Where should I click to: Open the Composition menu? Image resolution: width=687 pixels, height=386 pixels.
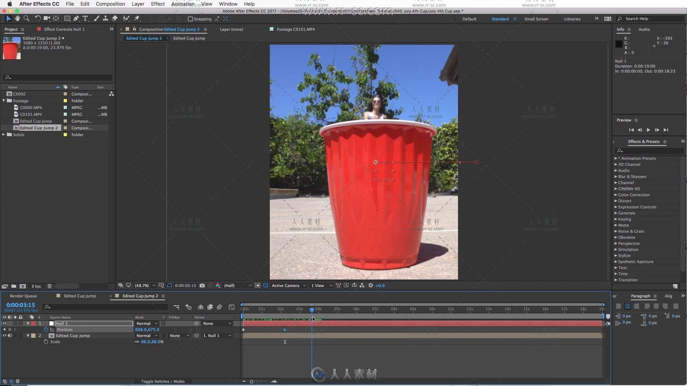tap(111, 4)
